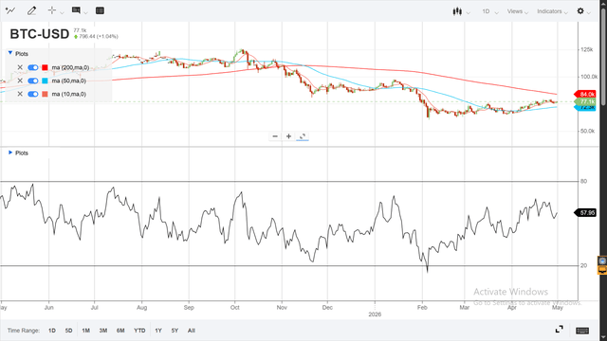Expand the RSI panel Plots legend
The image size is (607, 341).
tap(10, 153)
